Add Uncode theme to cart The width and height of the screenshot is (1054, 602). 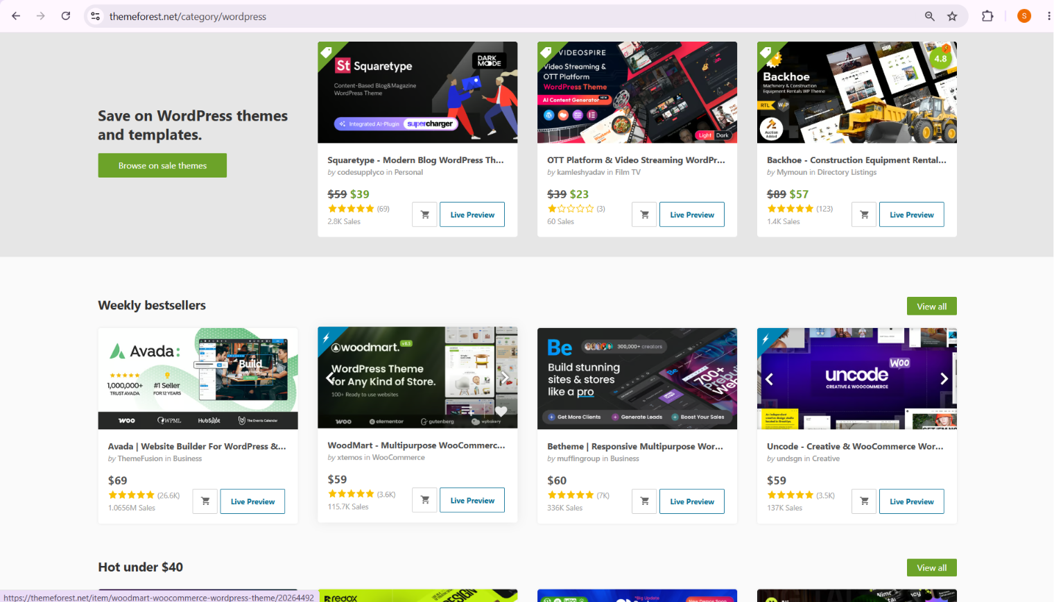[x=864, y=501]
